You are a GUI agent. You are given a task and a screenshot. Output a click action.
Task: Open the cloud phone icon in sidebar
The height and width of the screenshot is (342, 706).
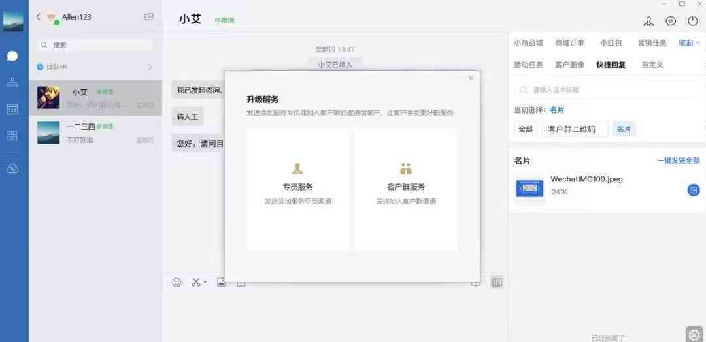(x=12, y=168)
